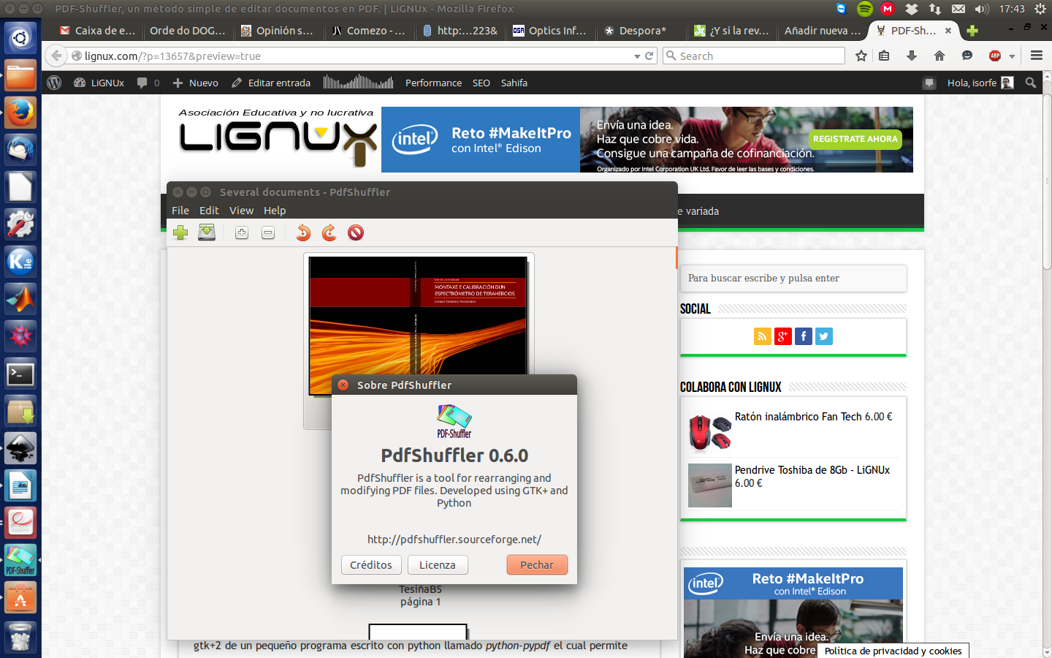This screenshot has width=1052, height=658.
Task: Go to Firefox home page icon
Action: pos(939,56)
